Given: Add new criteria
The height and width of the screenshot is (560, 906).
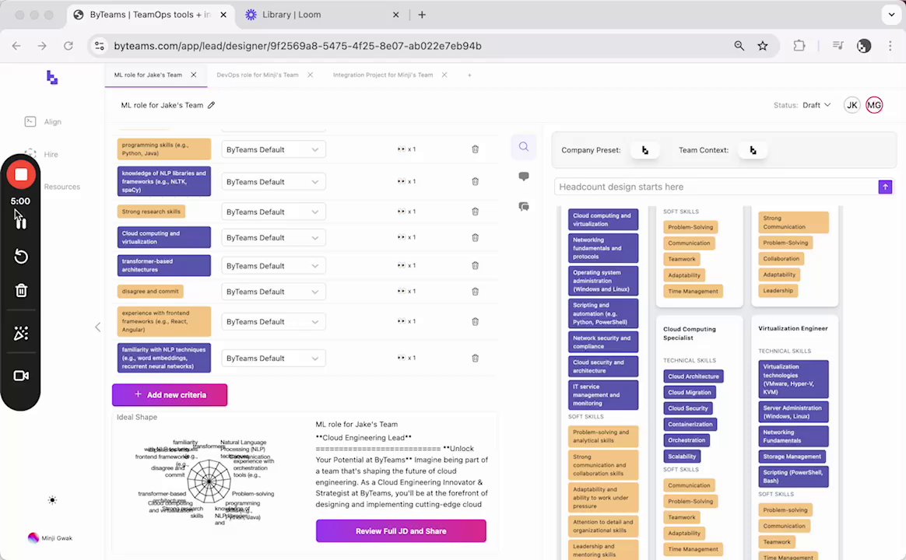Looking at the screenshot, I should click(x=170, y=395).
